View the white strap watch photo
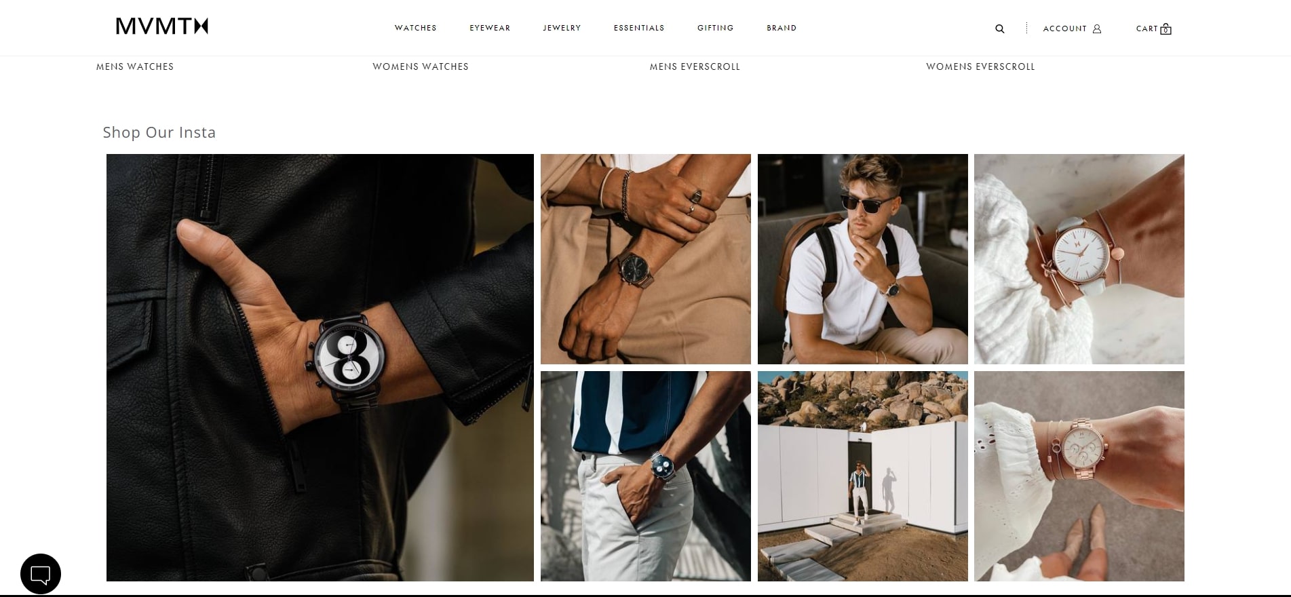Viewport: 1291px width, 597px height. [1079, 259]
